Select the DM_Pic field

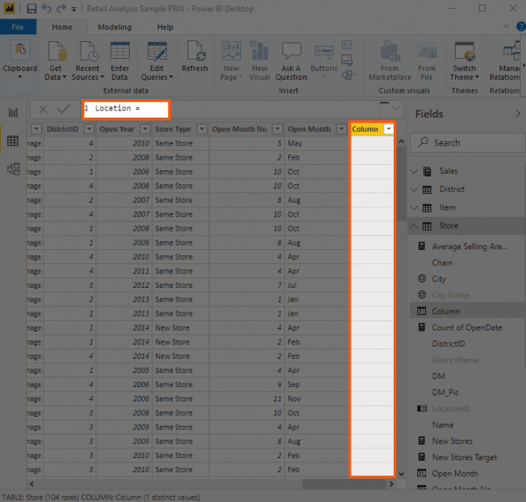[445, 392]
